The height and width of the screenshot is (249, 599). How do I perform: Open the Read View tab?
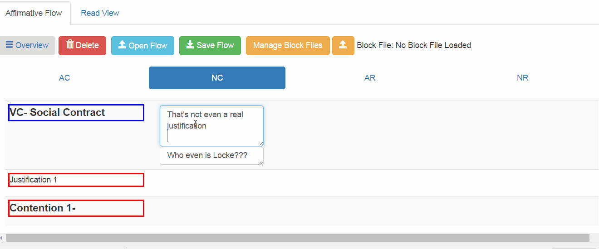[x=100, y=13]
